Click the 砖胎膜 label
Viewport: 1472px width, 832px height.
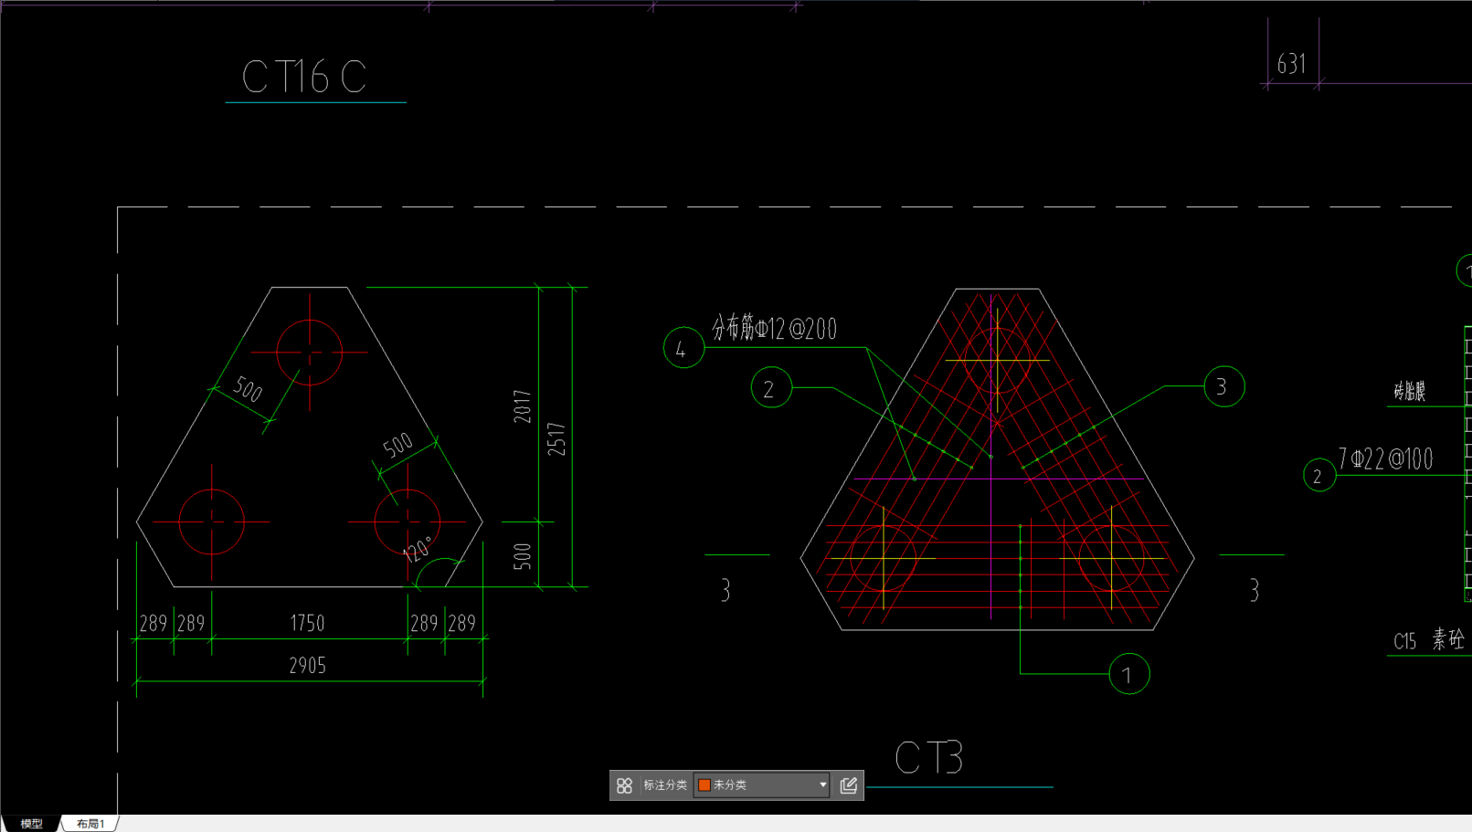pos(1410,392)
